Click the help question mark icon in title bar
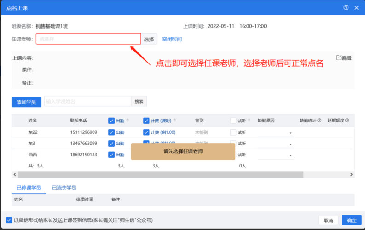 point(346,7)
